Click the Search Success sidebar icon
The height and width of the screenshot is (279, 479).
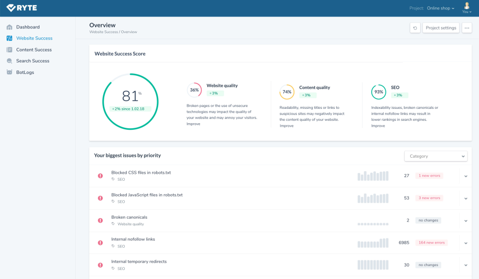coord(9,61)
